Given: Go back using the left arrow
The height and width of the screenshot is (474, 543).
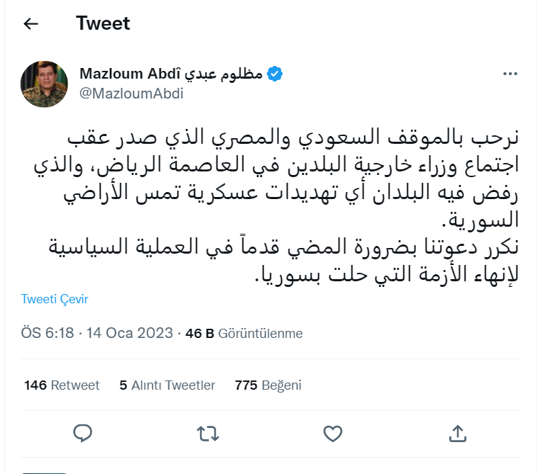Looking at the screenshot, I should pyautogui.click(x=31, y=24).
